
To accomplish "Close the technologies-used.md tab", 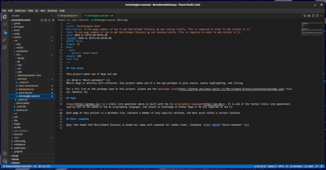I will pyautogui.click(x=112, y=15).
